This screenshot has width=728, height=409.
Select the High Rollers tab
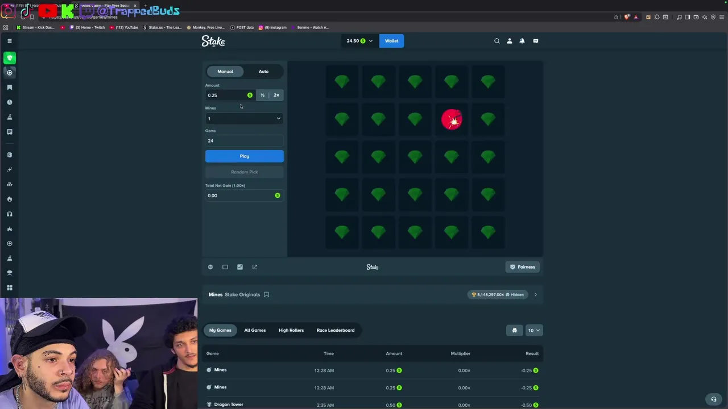(x=291, y=331)
